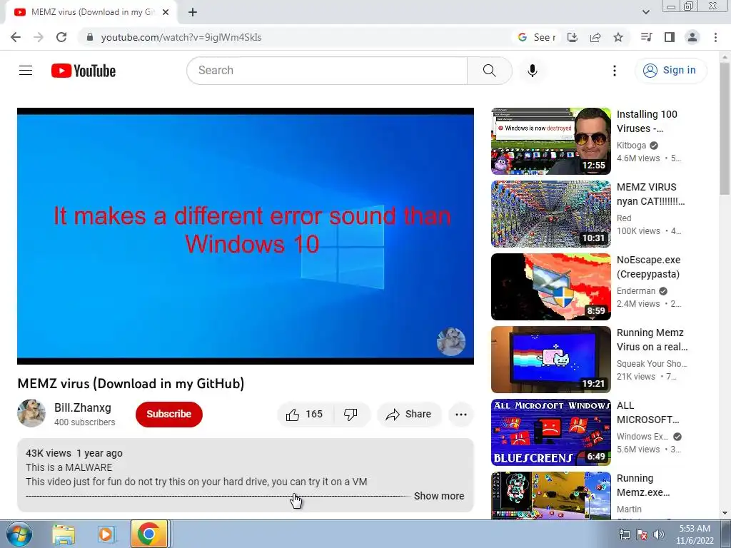Open the YouTube hamburger guide menu
731x548 pixels.
[26, 71]
